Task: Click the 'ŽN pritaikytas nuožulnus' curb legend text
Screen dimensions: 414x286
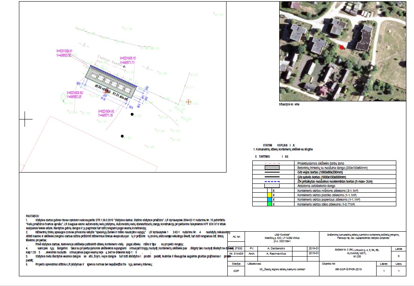Action: click(x=335, y=181)
